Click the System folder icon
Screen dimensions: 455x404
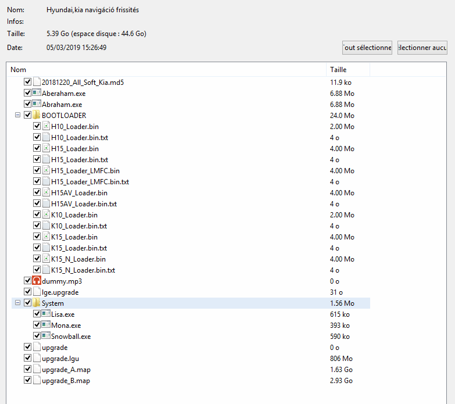(x=37, y=303)
